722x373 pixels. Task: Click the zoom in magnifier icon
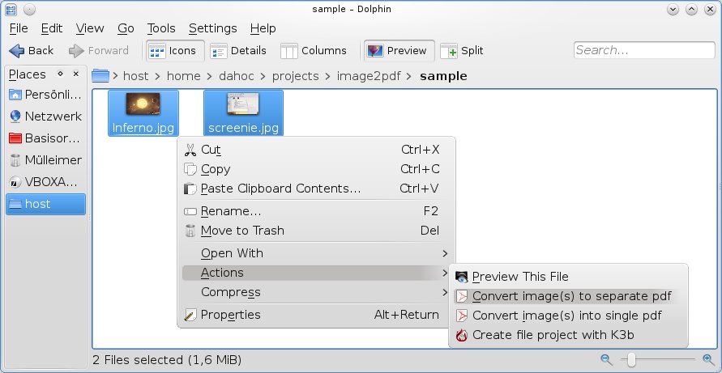click(x=709, y=360)
